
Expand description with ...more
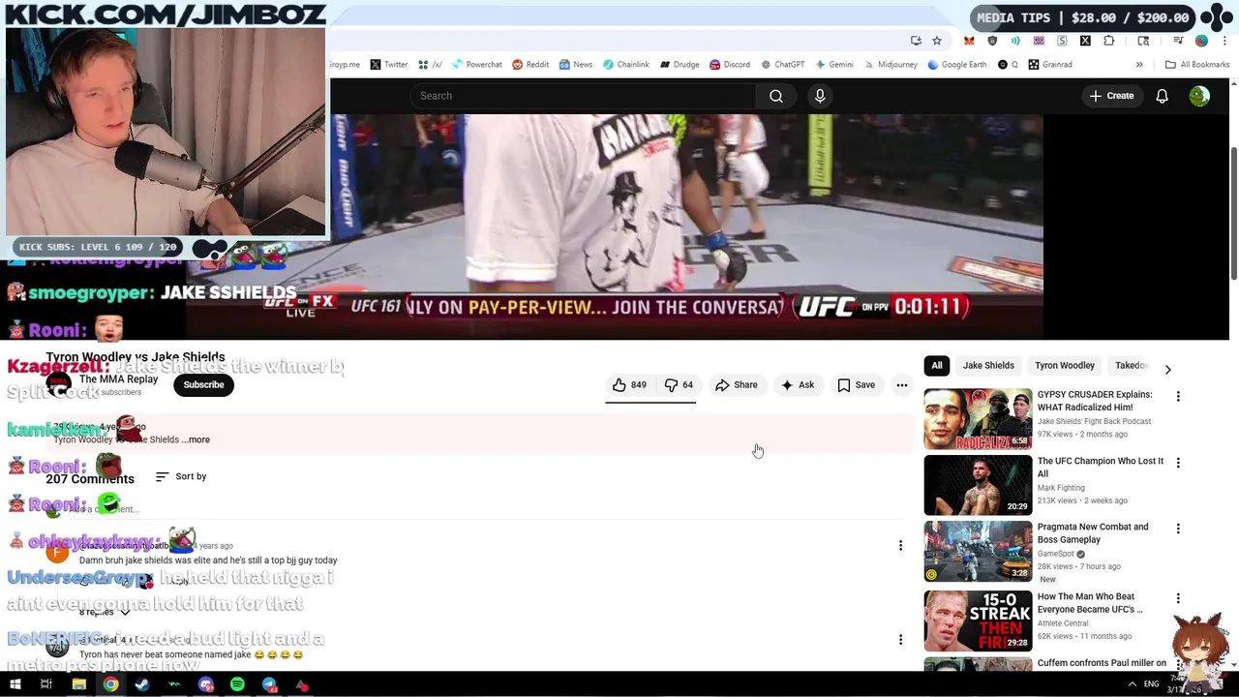196,439
